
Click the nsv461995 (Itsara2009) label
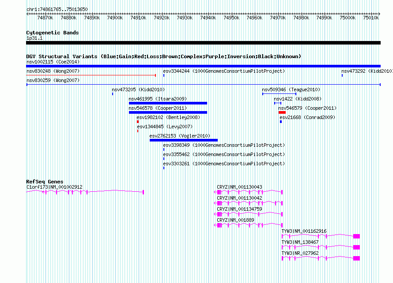click(x=158, y=99)
